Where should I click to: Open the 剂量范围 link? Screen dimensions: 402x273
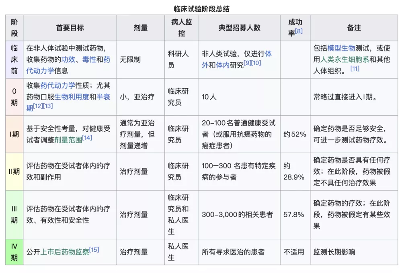coord(68,140)
